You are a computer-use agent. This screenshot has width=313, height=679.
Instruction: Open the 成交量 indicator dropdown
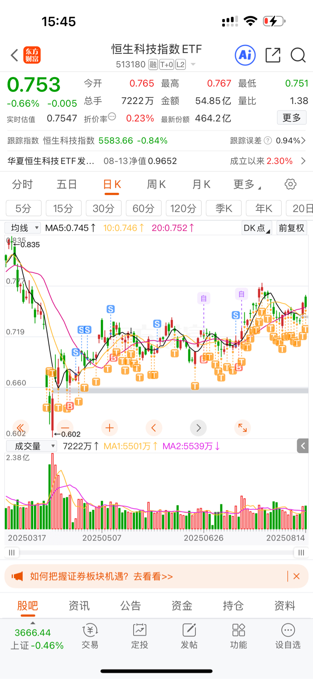[x=31, y=446]
